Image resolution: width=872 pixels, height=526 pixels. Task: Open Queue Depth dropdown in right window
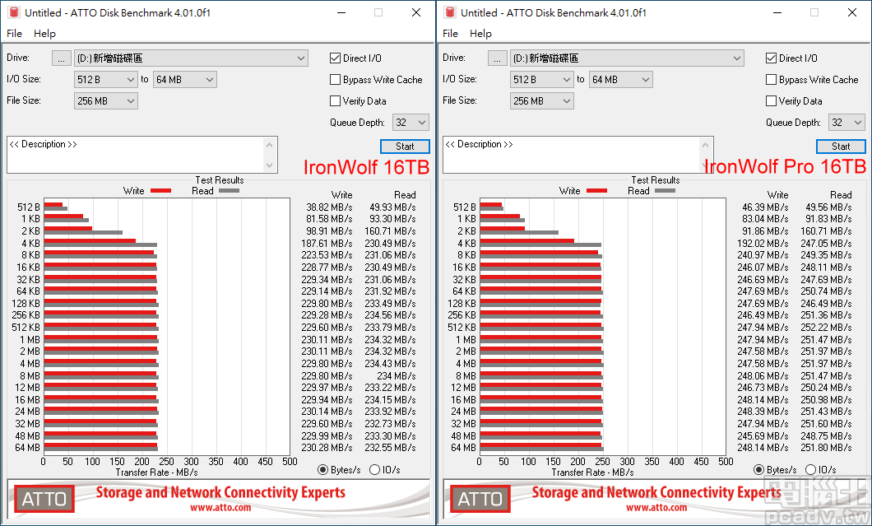pyautogui.click(x=846, y=123)
